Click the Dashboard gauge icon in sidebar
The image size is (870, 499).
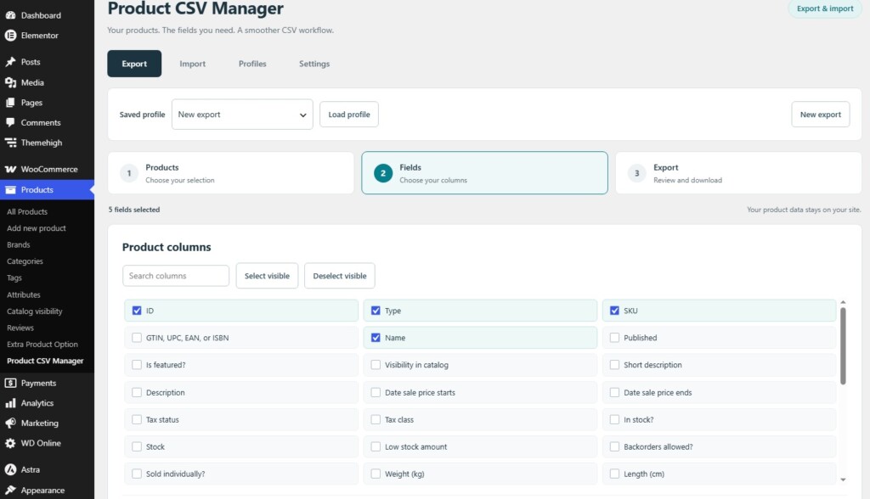coord(10,15)
